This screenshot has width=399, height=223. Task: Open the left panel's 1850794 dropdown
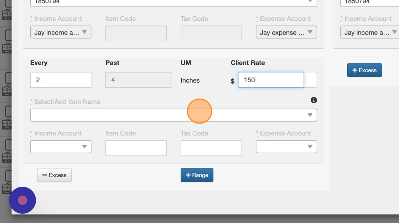(x=173, y=2)
